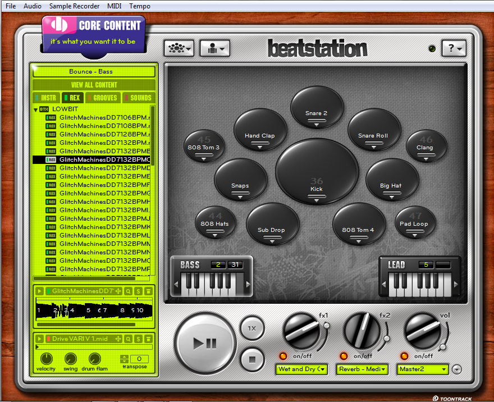Viewport: 494px width, 402px height.
Task: Click the fx1 knob
Action: (302, 331)
